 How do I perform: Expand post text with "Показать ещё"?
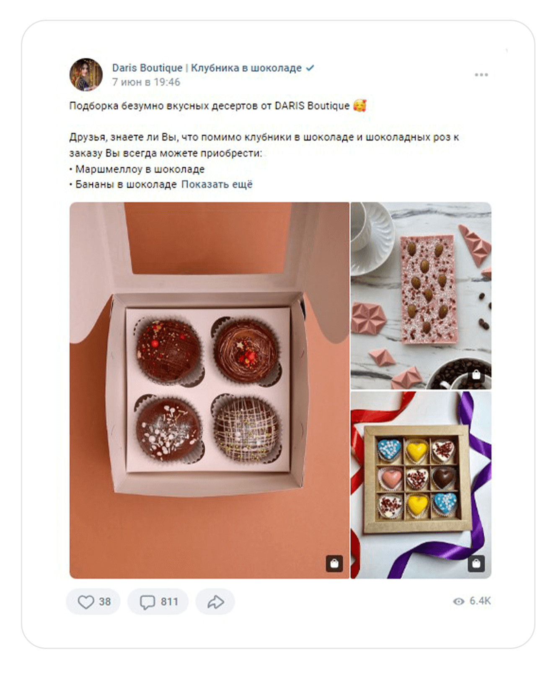tap(217, 184)
